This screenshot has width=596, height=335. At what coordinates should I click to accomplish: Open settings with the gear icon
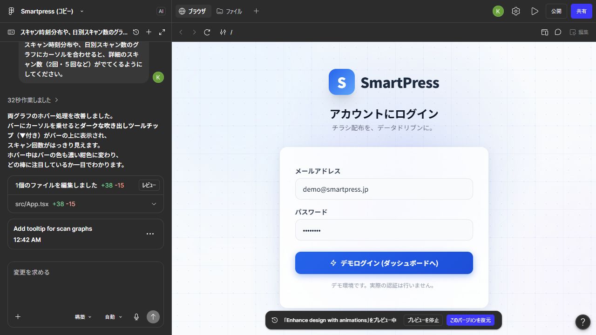[516, 11]
